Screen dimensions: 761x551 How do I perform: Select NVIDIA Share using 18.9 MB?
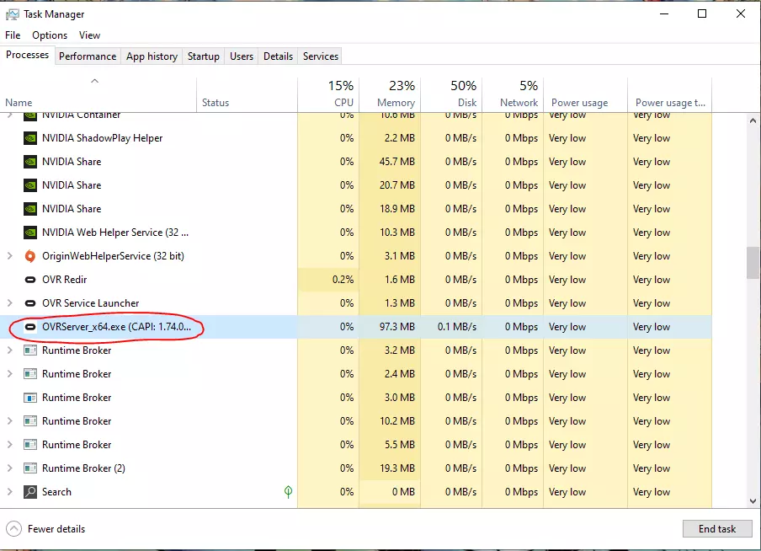point(72,209)
